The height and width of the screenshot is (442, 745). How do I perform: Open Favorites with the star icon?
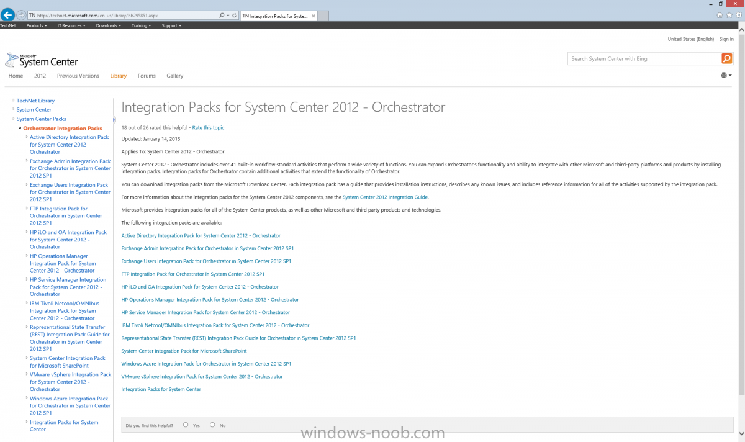728,15
